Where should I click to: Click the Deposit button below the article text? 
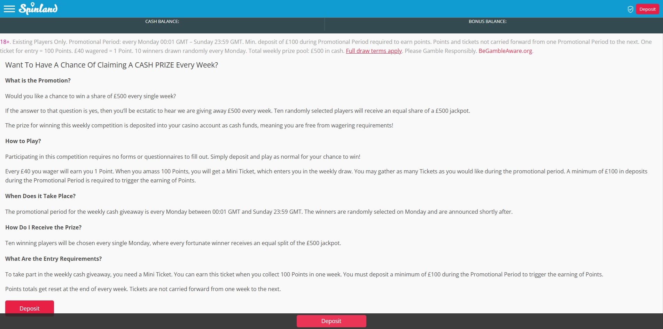click(30, 308)
